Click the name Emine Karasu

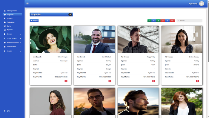coord(194,57)
